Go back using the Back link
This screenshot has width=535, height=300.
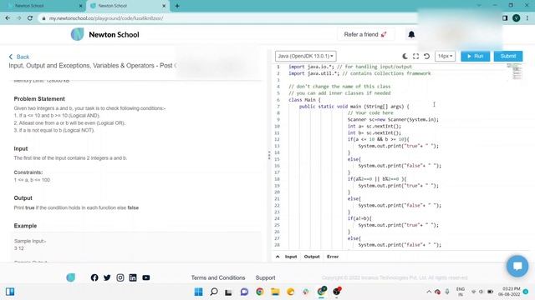(x=19, y=57)
